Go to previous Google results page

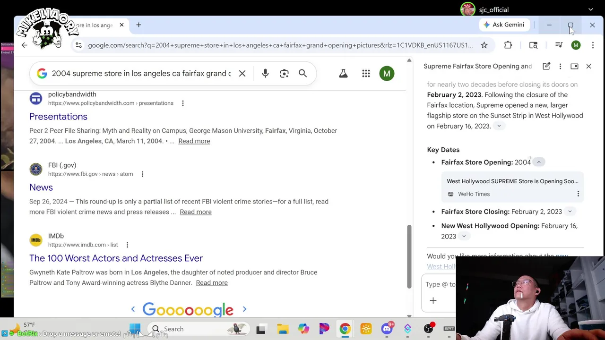133,309
